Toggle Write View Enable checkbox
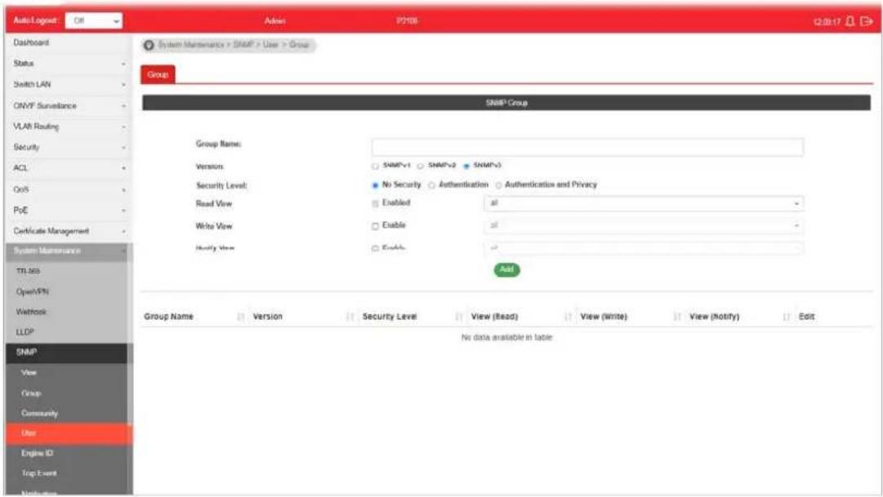The image size is (883, 497). 375,226
